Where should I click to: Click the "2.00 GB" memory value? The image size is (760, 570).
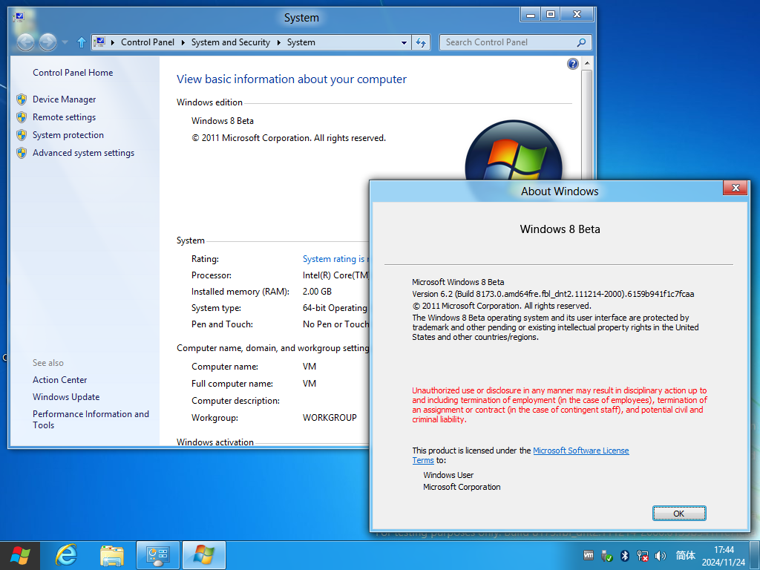click(317, 291)
